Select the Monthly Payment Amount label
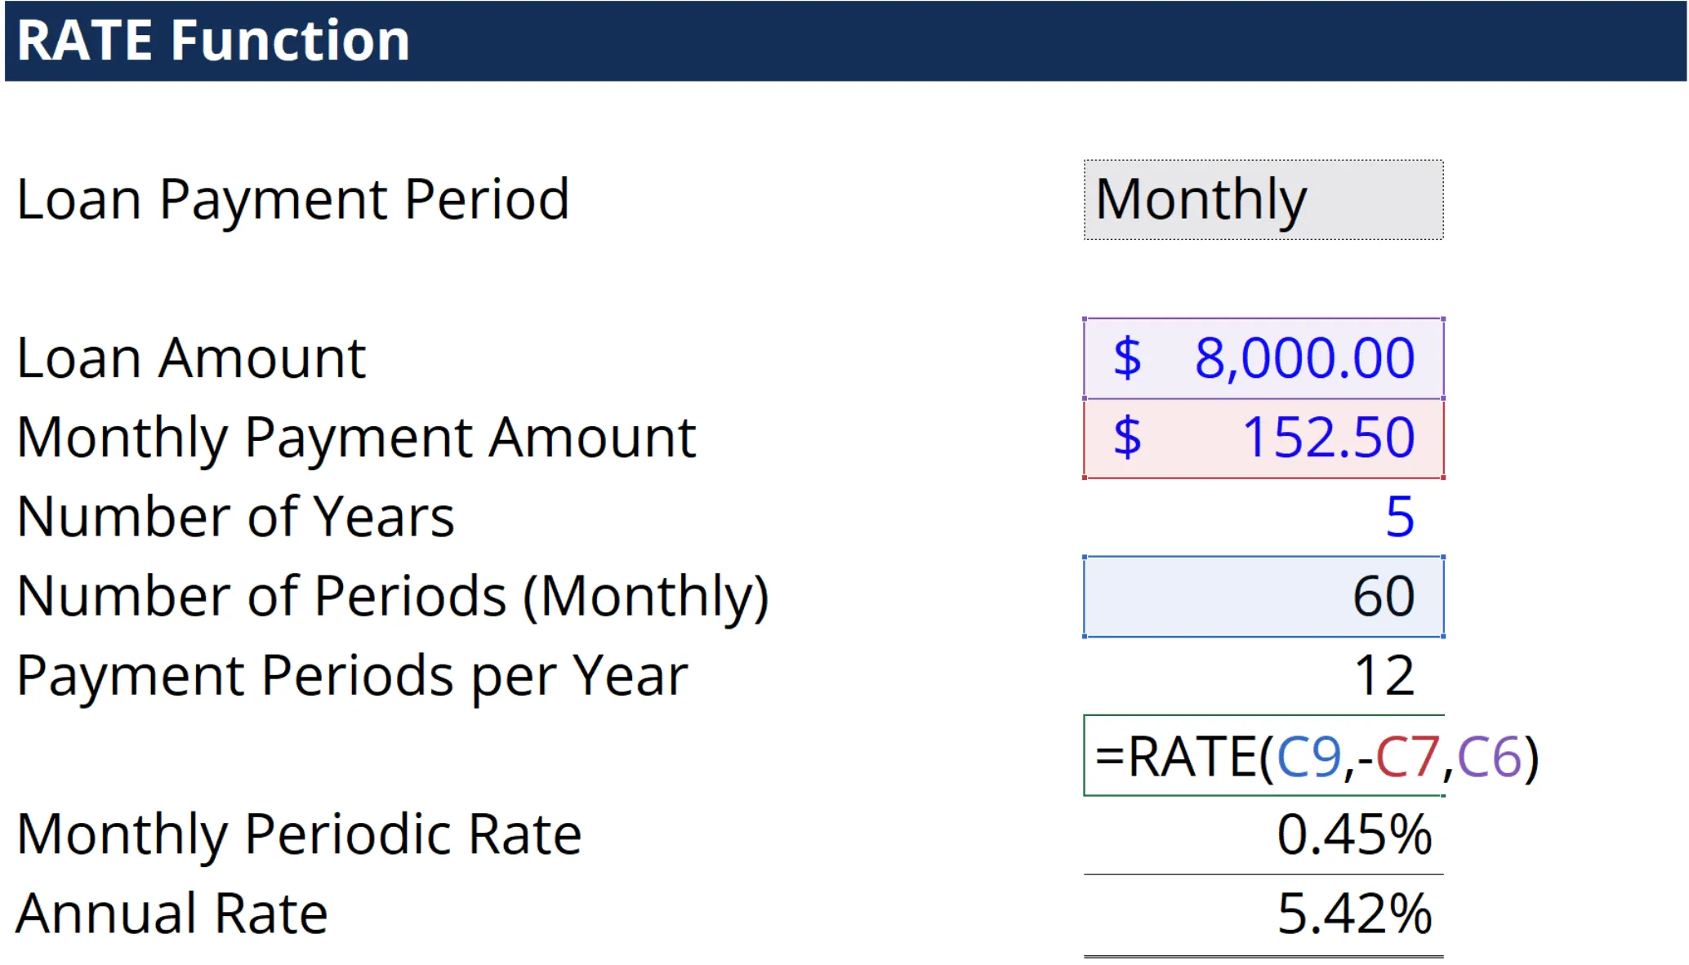Viewport: 1689px width, 965px height. click(356, 438)
